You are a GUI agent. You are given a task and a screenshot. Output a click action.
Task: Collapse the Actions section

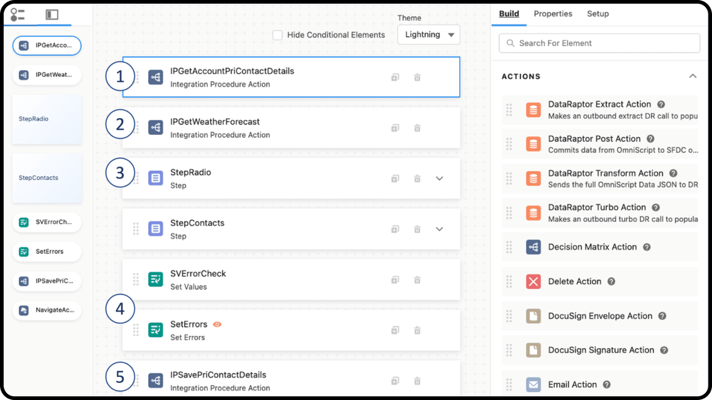(x=692, y=76)
